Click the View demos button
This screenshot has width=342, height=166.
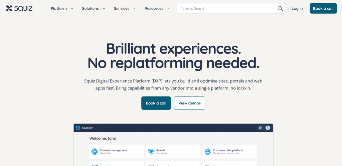[x=190, y=103]
